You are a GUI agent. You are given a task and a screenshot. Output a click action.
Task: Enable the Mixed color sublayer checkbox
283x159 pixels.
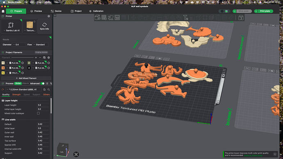[x=38, y=113]
